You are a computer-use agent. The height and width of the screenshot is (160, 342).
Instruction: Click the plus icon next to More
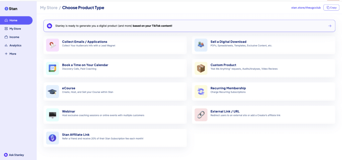(6, 54)
